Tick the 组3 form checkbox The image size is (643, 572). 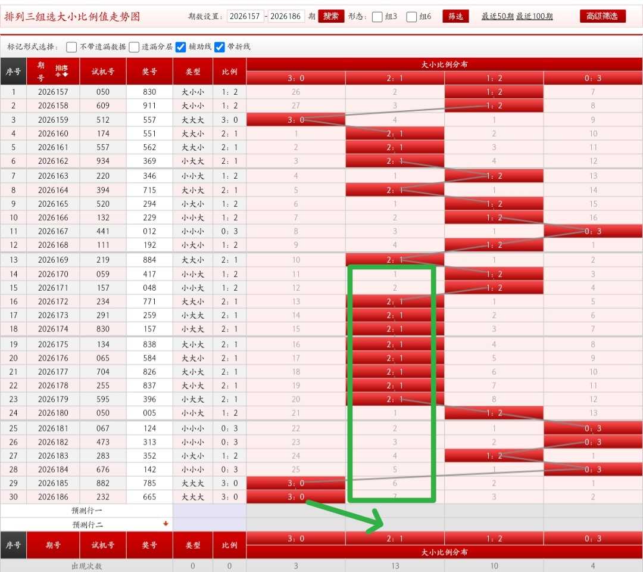377,17
